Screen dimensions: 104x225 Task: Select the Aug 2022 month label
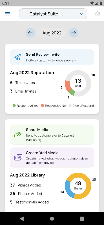pos(52,33)
